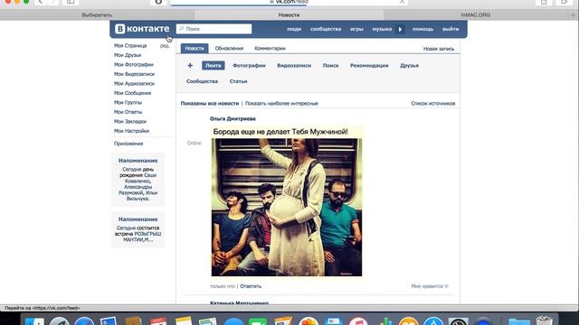579x325 pixels.
Task: Open Список источников link
Action: coord(433,104)
